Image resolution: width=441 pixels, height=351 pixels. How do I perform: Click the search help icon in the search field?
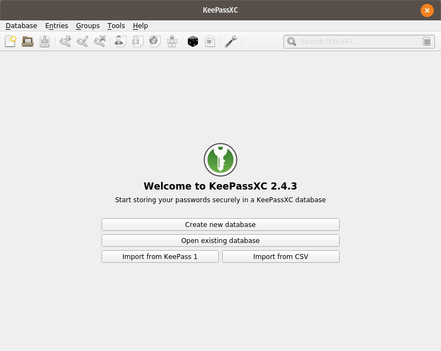[427, 41]
